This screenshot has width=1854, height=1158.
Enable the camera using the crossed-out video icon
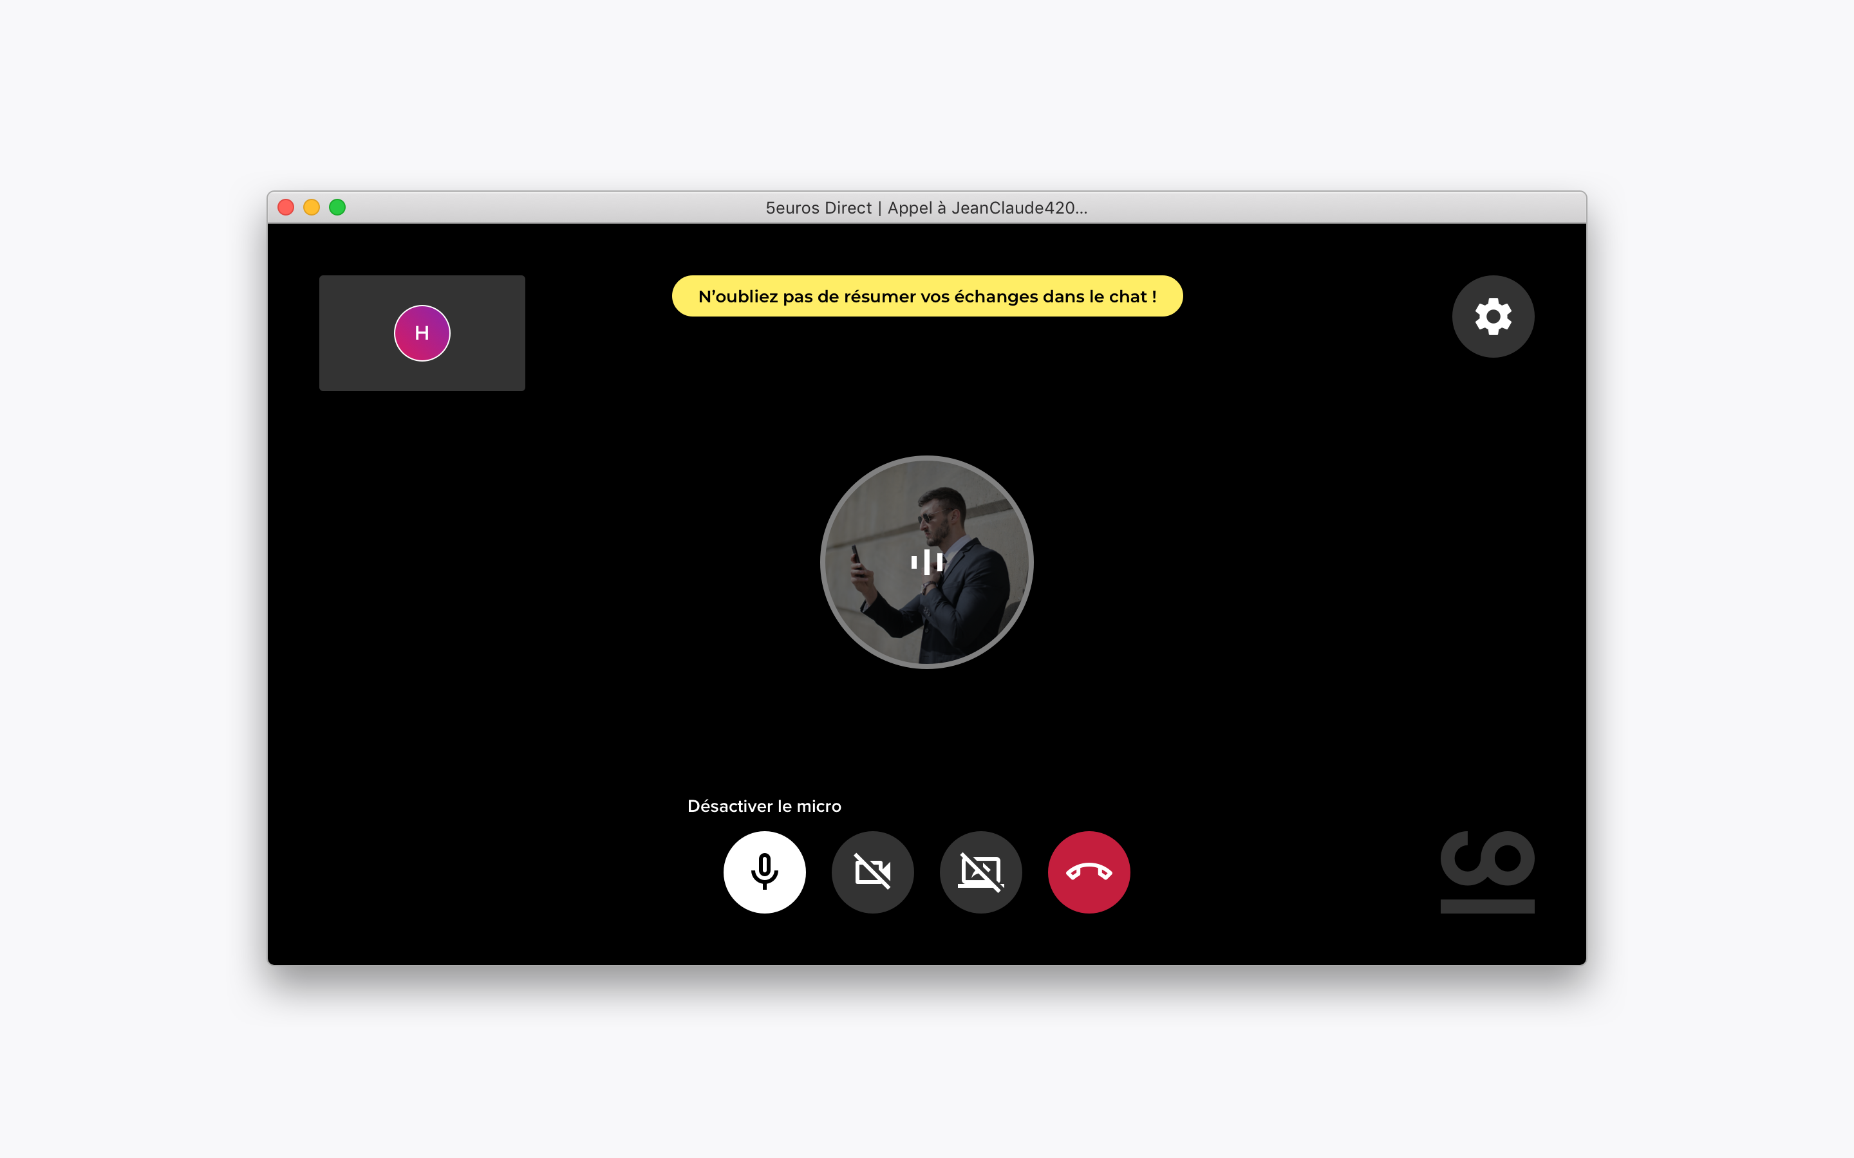point(873,872)
